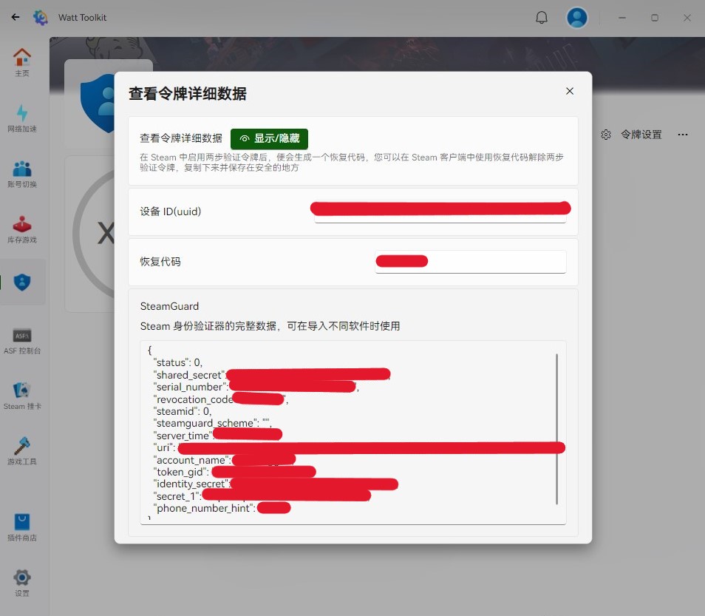This screenshot has height=616, width=705.
Task: Go to 主页 home page
Action: coord(22,62)
